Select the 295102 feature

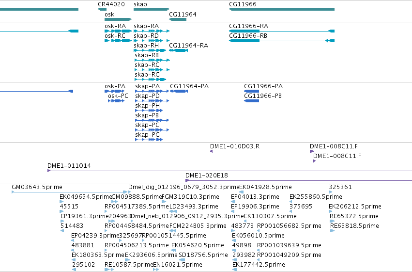tap(84, 265)
